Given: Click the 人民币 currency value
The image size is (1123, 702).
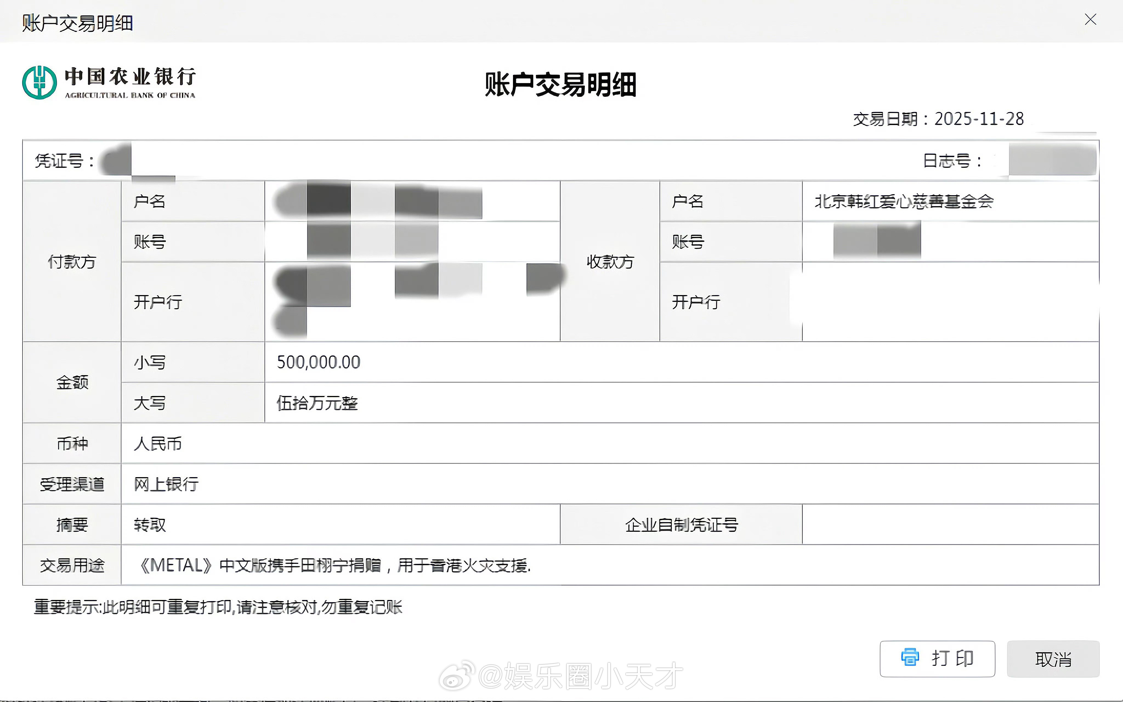Looking at the screenshot, I should (x=157, y=444).
